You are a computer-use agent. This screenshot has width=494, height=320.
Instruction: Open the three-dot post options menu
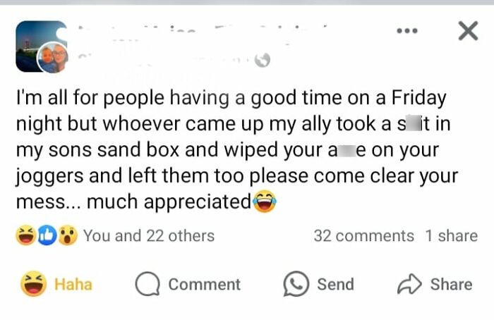pos(407,31)
